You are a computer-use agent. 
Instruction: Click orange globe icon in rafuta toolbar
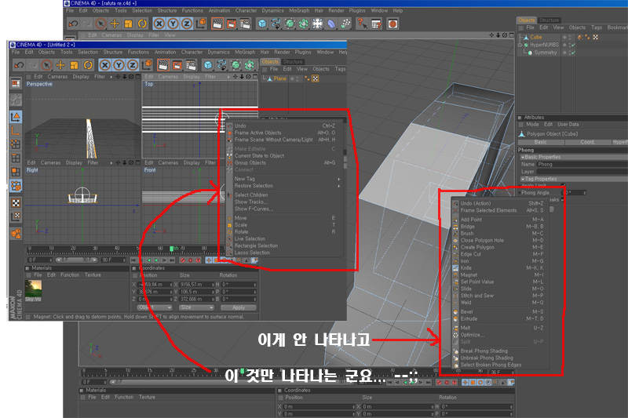pos(393,24)
